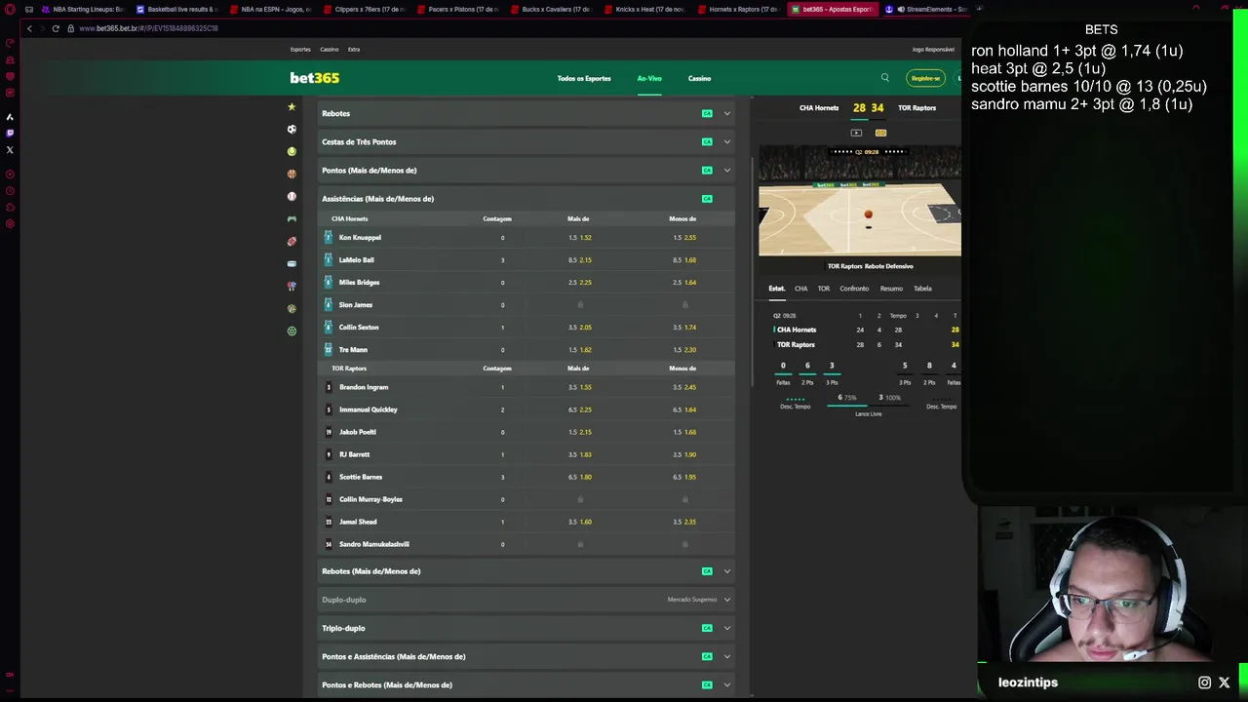Open X from the browser sidebar
Screen dimensions: 1248x702
pyautogui.click(x=10, y=150)
